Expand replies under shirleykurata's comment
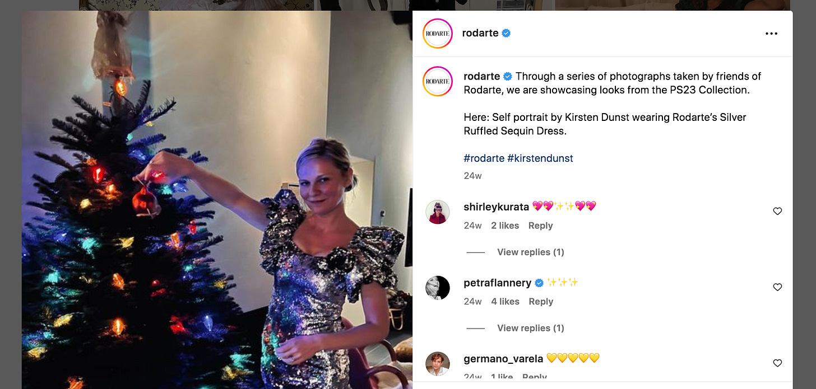This screenshot has height=389, width=816. coord(530,252)
